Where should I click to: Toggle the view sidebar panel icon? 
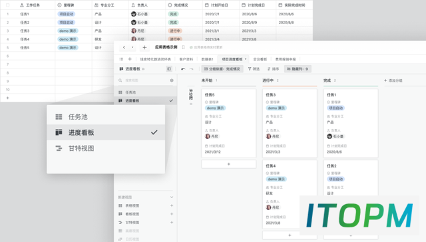169,69
